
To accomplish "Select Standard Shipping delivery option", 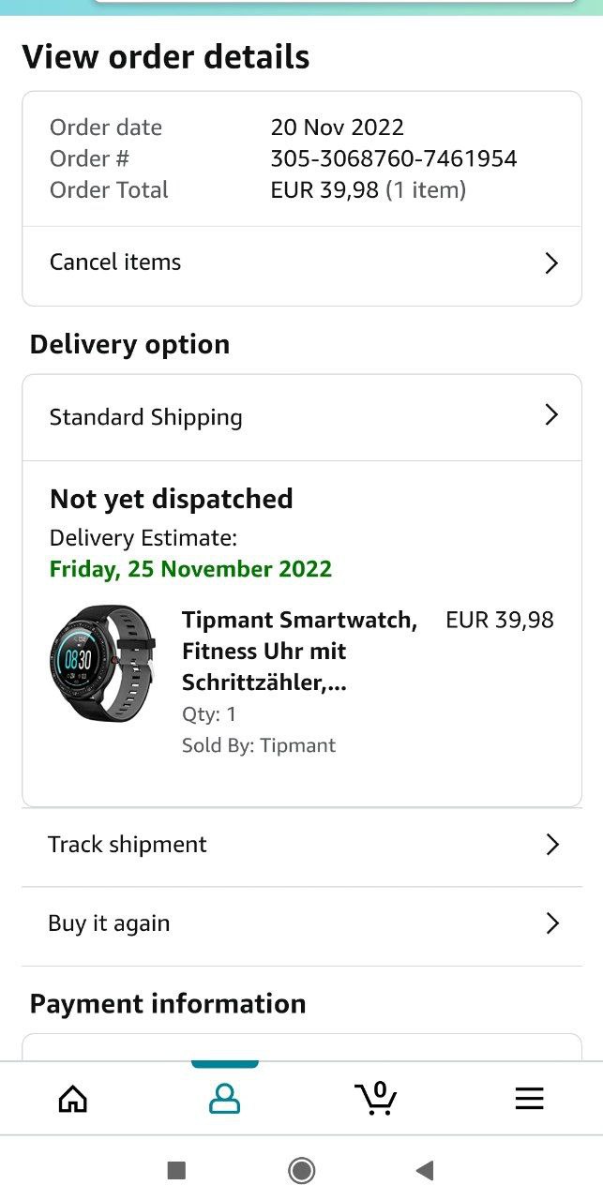I will pos(302,417).
